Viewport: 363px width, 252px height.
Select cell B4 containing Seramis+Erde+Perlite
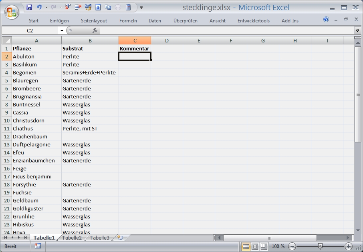click(x=90, y=72)
